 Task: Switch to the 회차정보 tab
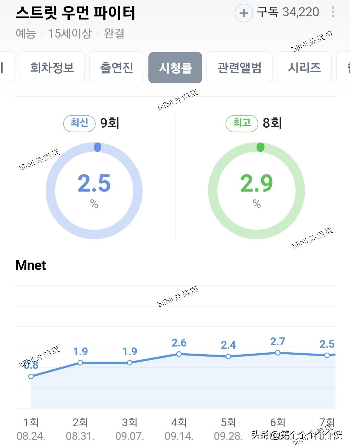[52, 68]
